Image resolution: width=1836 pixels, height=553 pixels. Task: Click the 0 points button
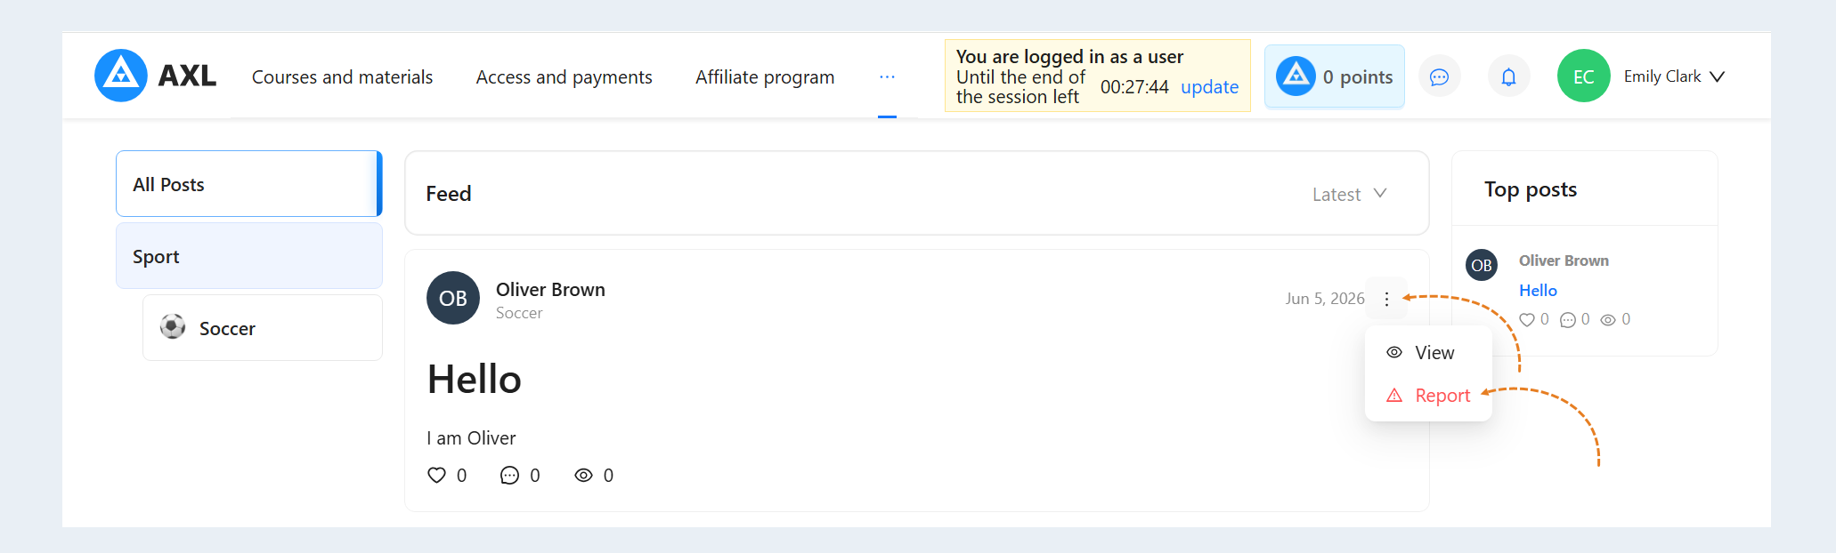point(1335,76)
